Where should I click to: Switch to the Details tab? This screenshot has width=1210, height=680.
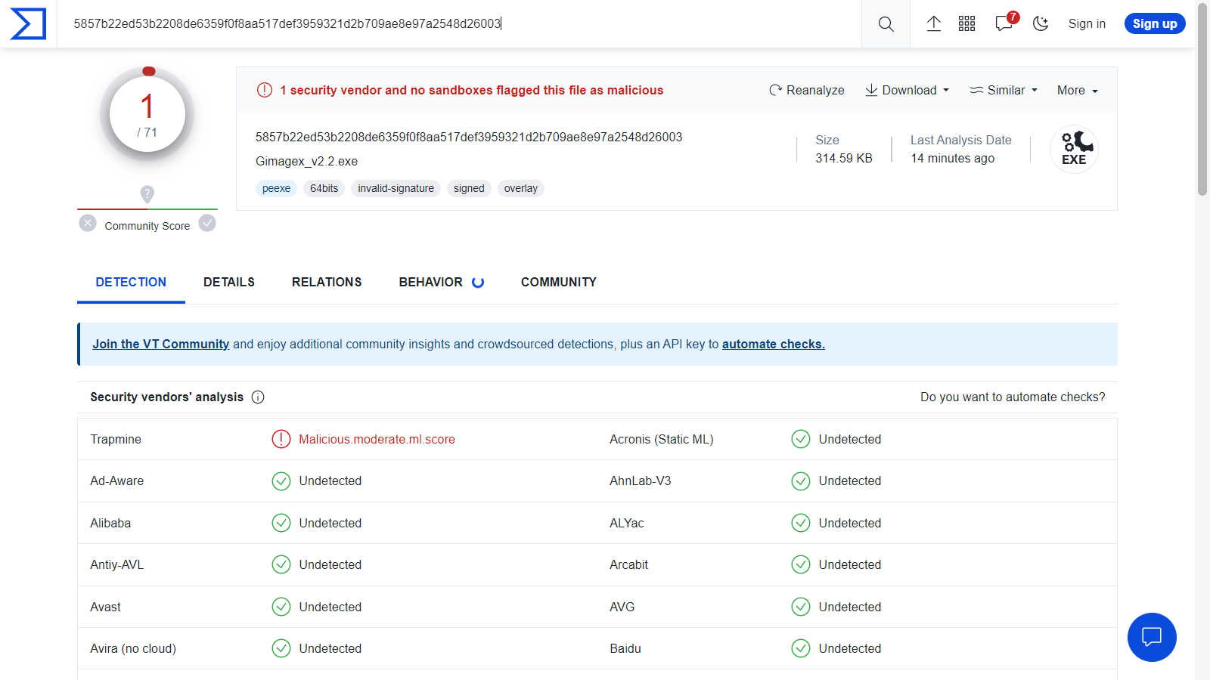coord(229,282)
